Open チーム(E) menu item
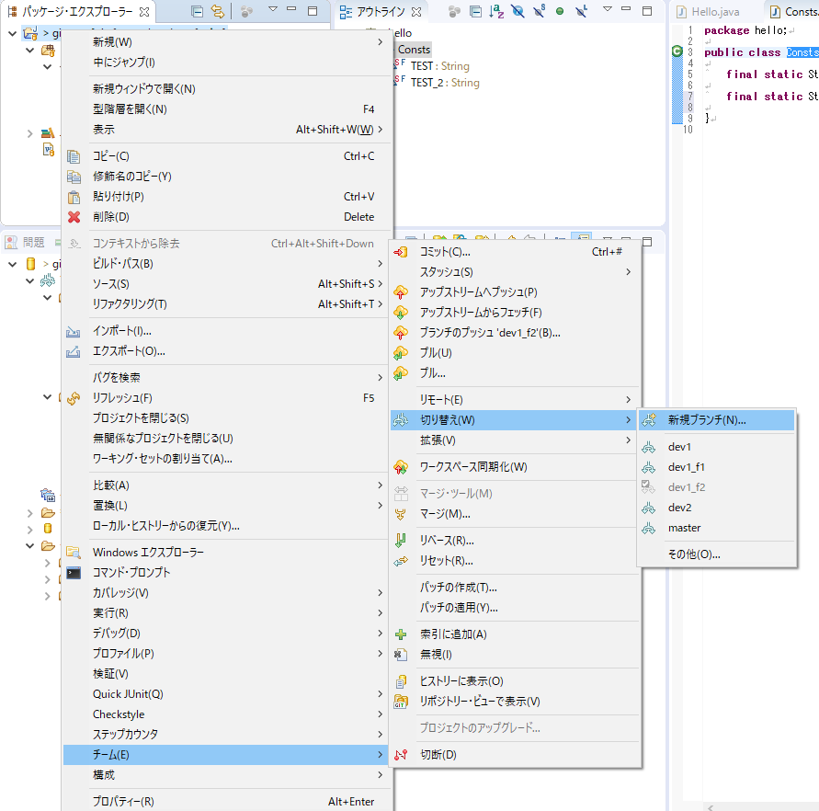 click(227, 755)
